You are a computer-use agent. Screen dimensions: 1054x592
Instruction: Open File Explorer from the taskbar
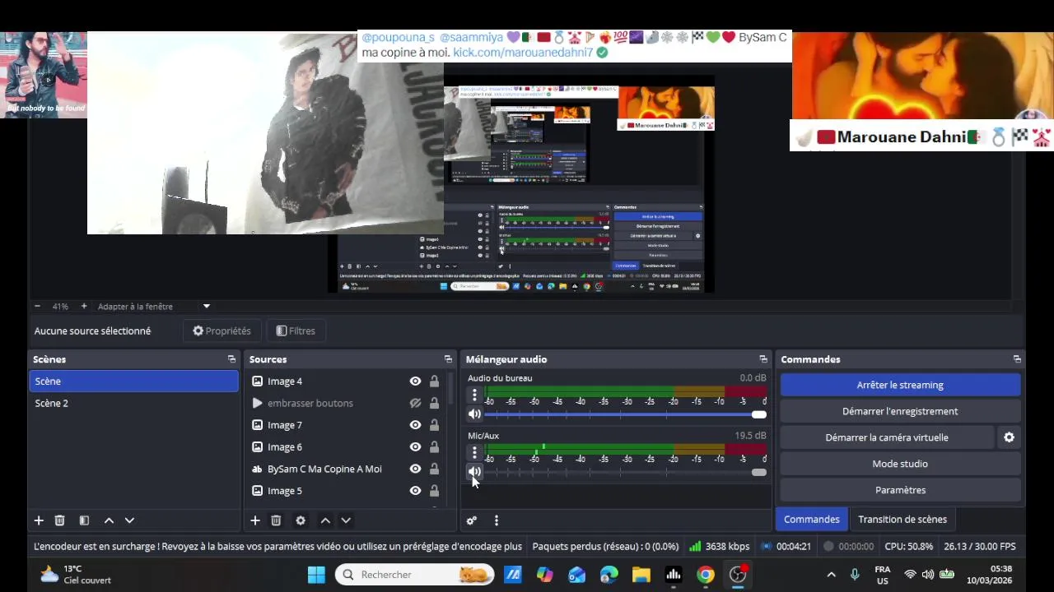tap(641, 575)
